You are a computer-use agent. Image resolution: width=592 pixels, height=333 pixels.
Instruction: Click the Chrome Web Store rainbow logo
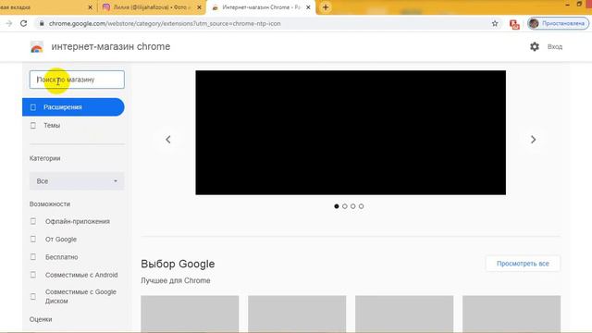click(x=37, y=47)
